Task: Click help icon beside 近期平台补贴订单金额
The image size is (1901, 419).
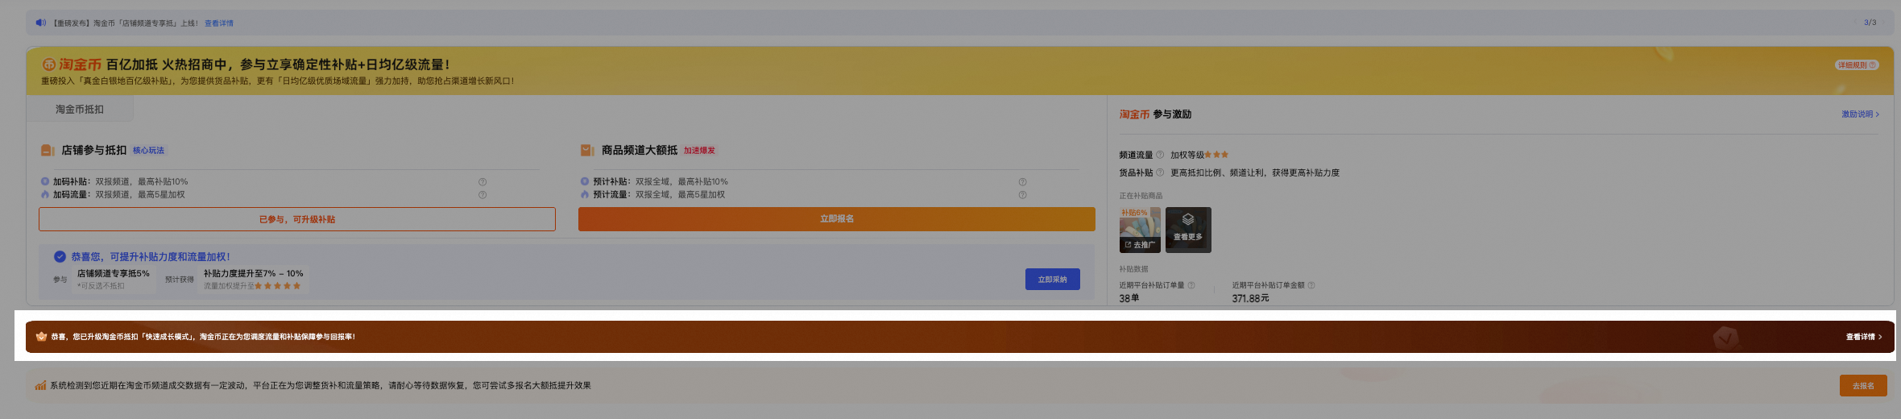Action: [1311, 285]
